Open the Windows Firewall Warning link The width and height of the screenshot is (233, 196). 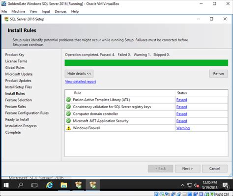[183, 128]
